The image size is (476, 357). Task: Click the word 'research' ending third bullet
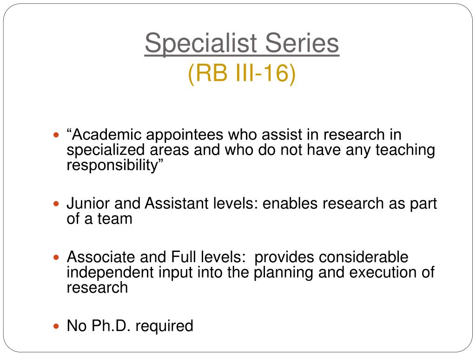click(x=97, y=288)
